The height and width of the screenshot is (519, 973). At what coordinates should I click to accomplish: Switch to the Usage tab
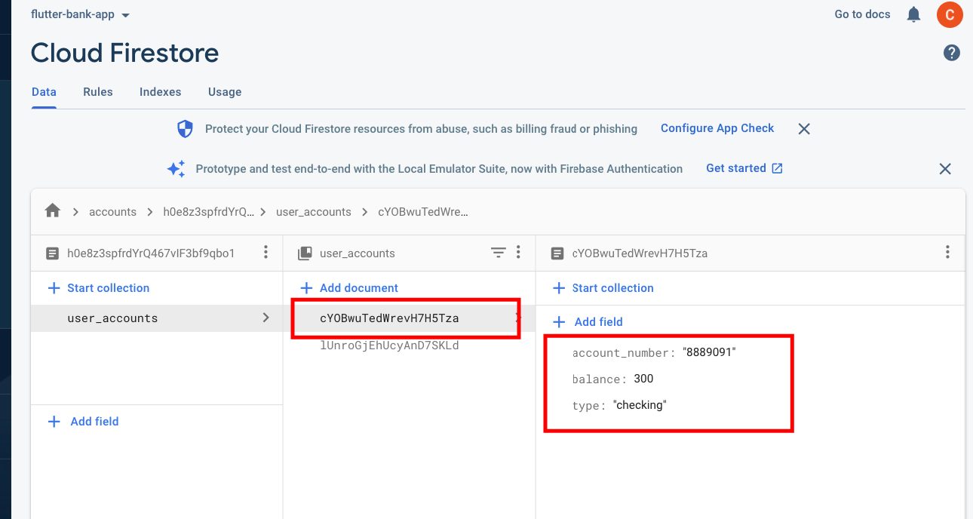click(x=225, y=92)
